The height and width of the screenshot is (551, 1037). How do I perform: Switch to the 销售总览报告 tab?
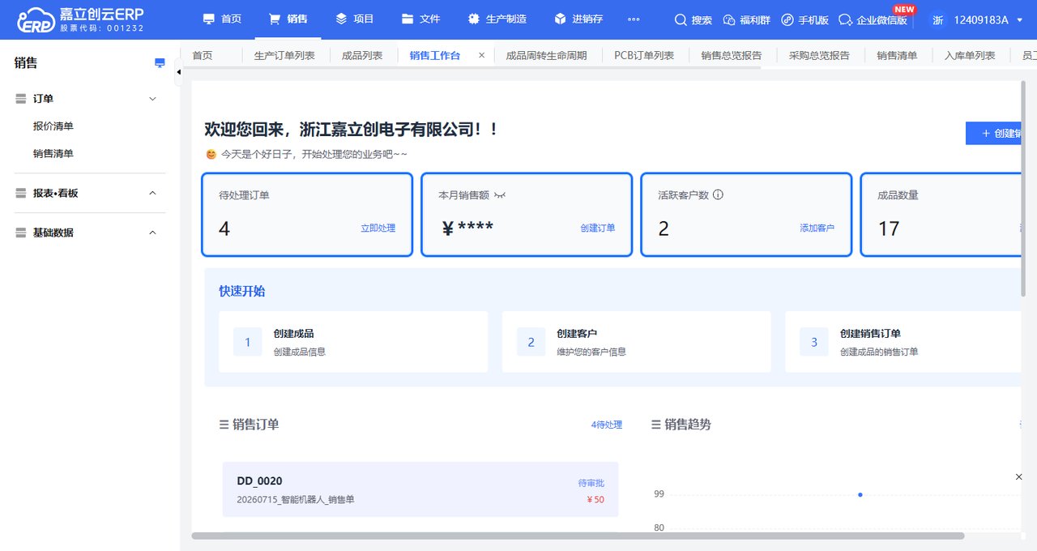tap(732, 55)
